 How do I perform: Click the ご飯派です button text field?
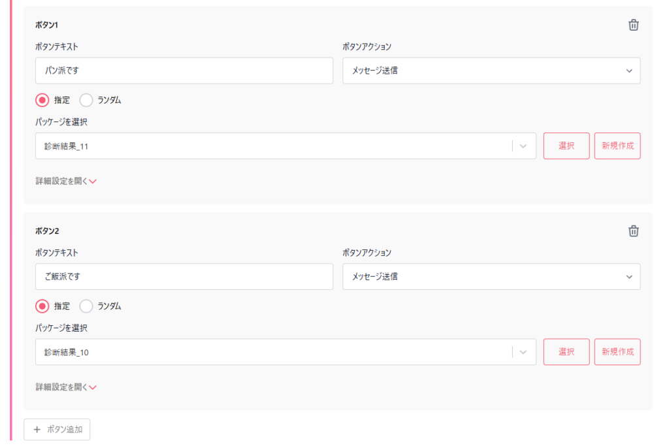coord(184,276)
